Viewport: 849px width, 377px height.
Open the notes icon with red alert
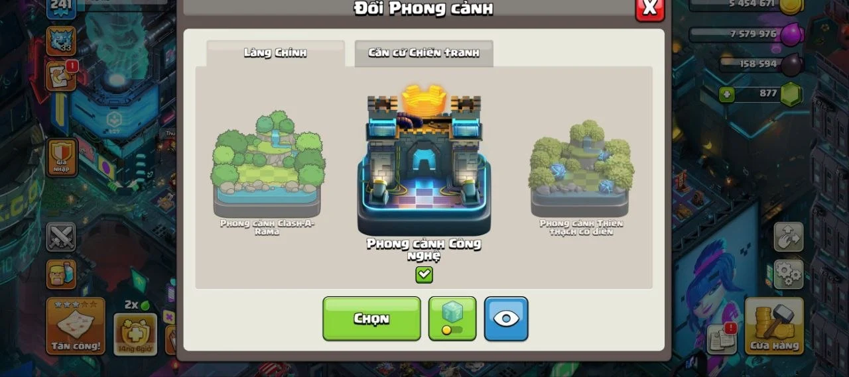[x=722, y=339]
